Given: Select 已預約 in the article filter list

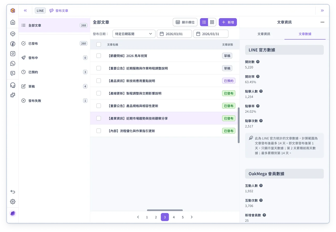Looking at the screenshot, I should 54,72.
